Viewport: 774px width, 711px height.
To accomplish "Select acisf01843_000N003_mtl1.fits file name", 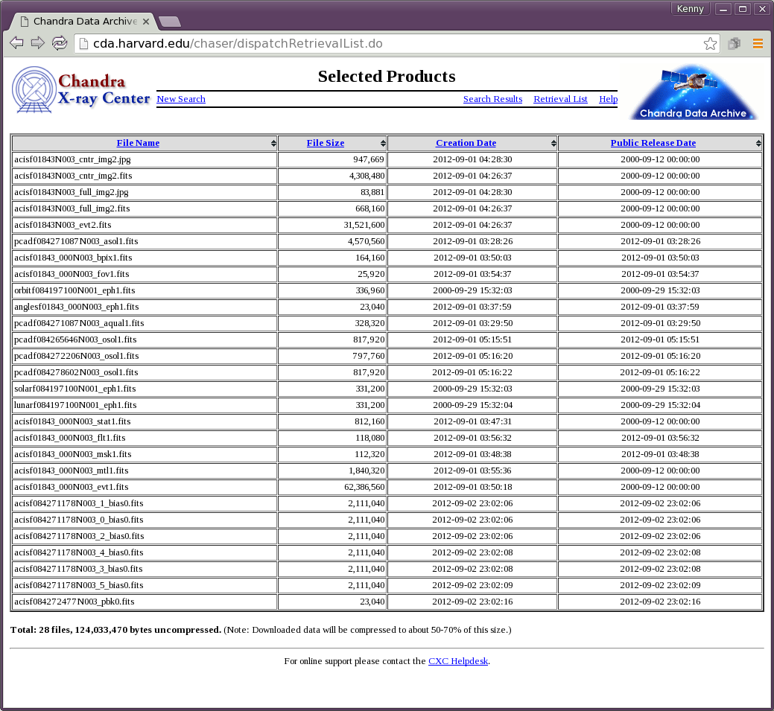I will pyautogui.click(x=71, y=470).
